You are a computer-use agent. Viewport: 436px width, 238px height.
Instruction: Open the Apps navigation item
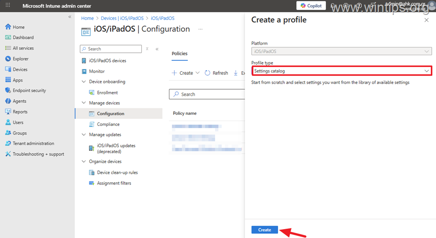point(17,80)
